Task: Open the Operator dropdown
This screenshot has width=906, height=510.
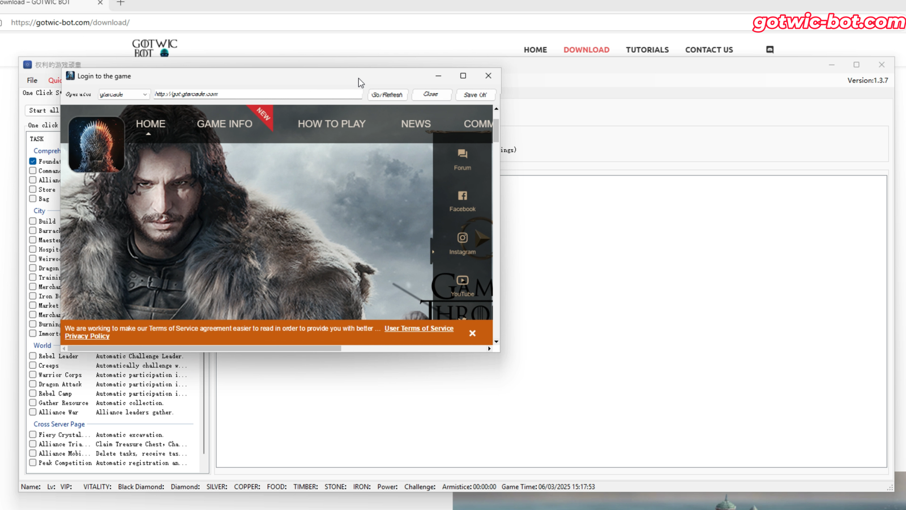Action: coord(123,95)
